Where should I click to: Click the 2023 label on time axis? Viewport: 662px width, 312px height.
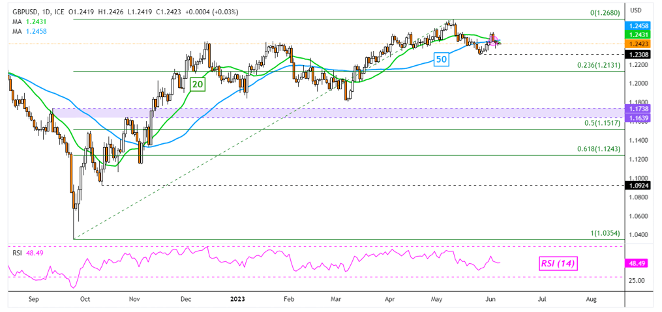[x=237, y=299]
